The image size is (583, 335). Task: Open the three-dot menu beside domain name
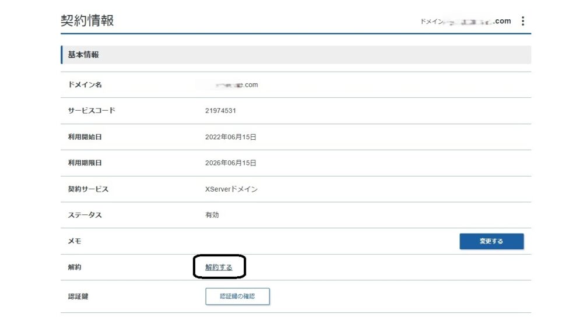(522, 22)
